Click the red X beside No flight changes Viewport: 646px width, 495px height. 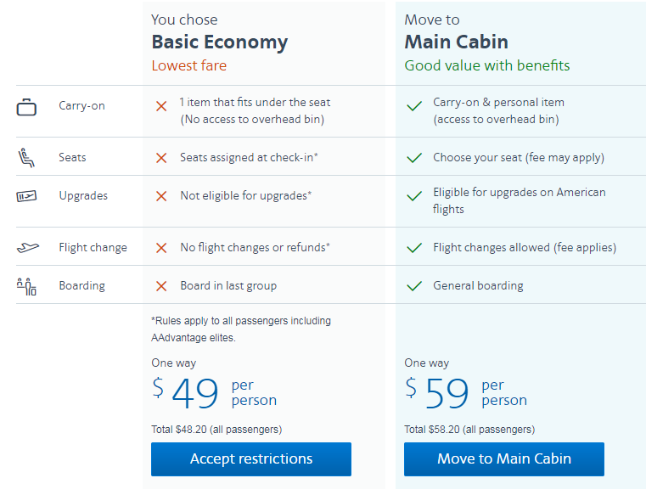161,248
